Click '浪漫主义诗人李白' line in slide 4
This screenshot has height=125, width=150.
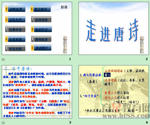(117, 93)
